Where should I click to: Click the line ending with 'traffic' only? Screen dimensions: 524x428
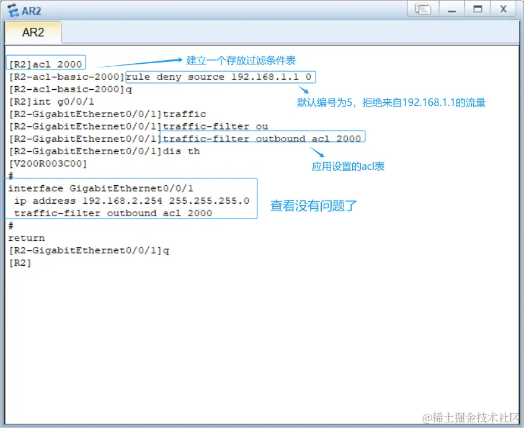[x=107, y=114]
